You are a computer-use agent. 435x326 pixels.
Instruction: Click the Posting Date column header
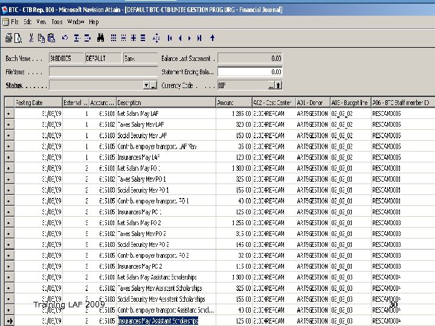click(38, 103)
